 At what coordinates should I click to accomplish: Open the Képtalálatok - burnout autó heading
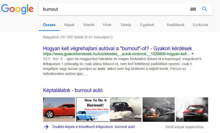point(73,90)
